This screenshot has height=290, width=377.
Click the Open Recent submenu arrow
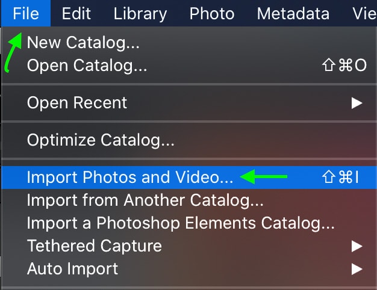point(357,103)
